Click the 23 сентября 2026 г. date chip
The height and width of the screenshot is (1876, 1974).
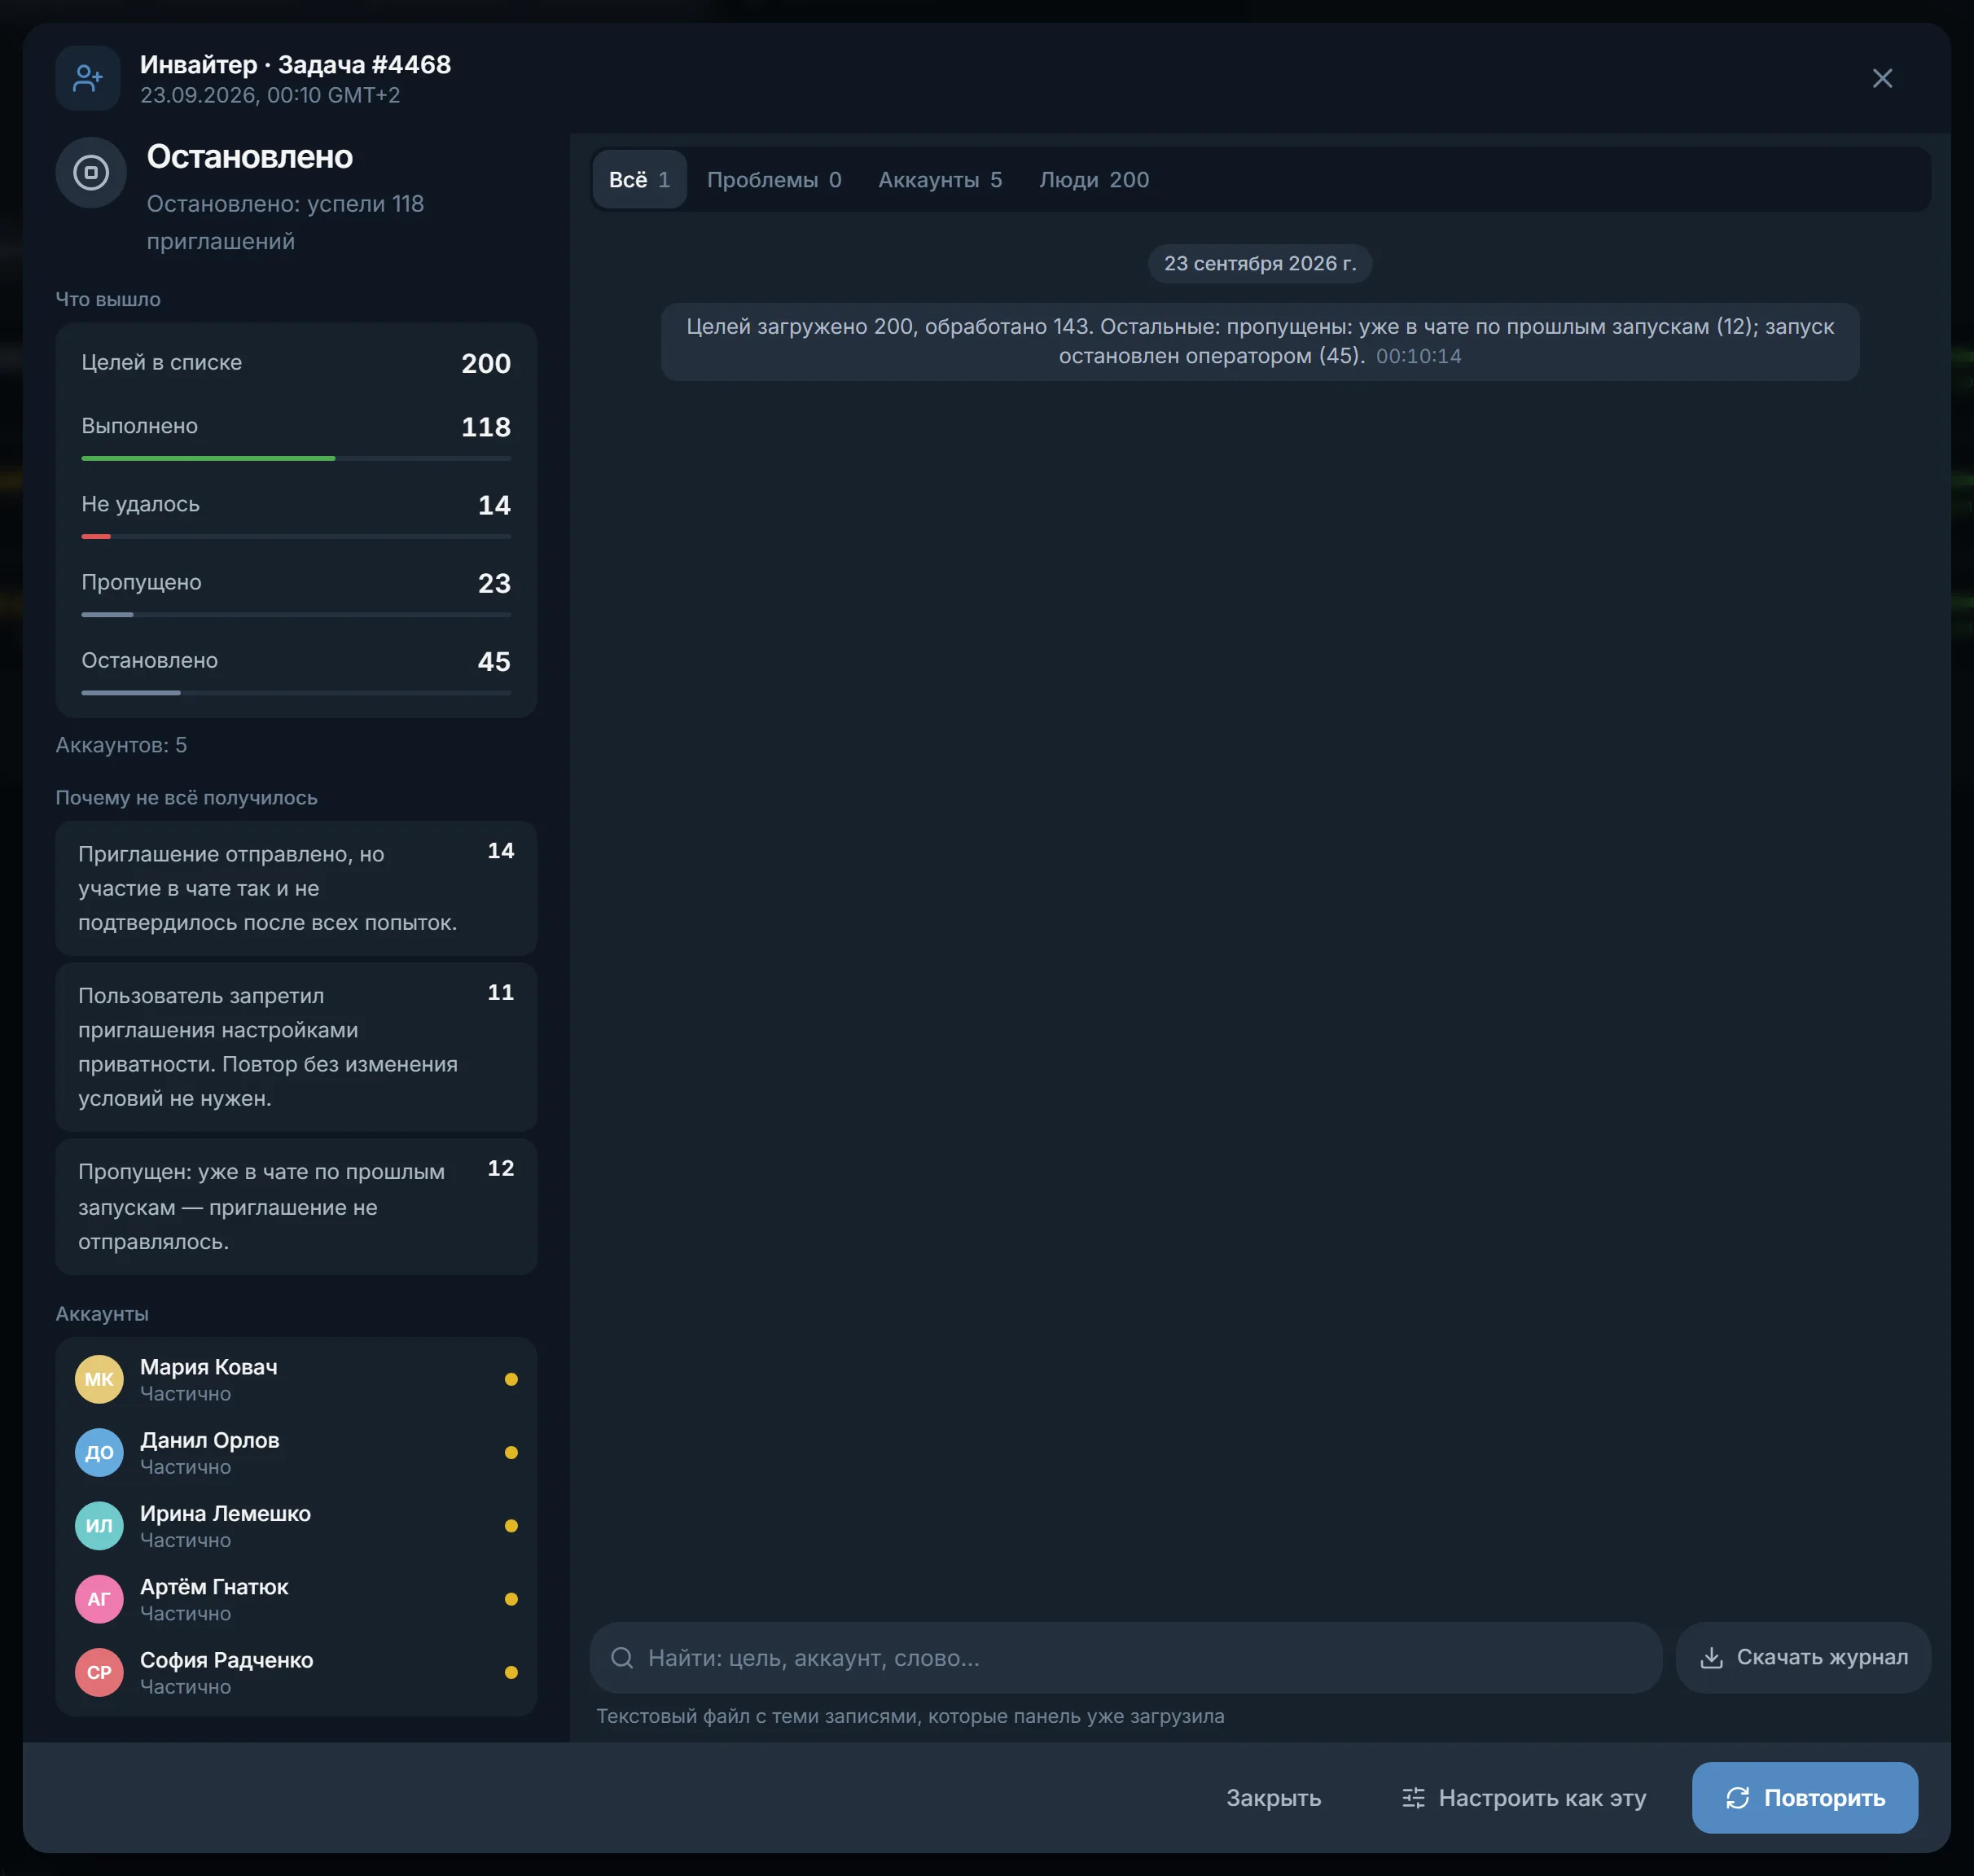click(x=1260, y=263)
